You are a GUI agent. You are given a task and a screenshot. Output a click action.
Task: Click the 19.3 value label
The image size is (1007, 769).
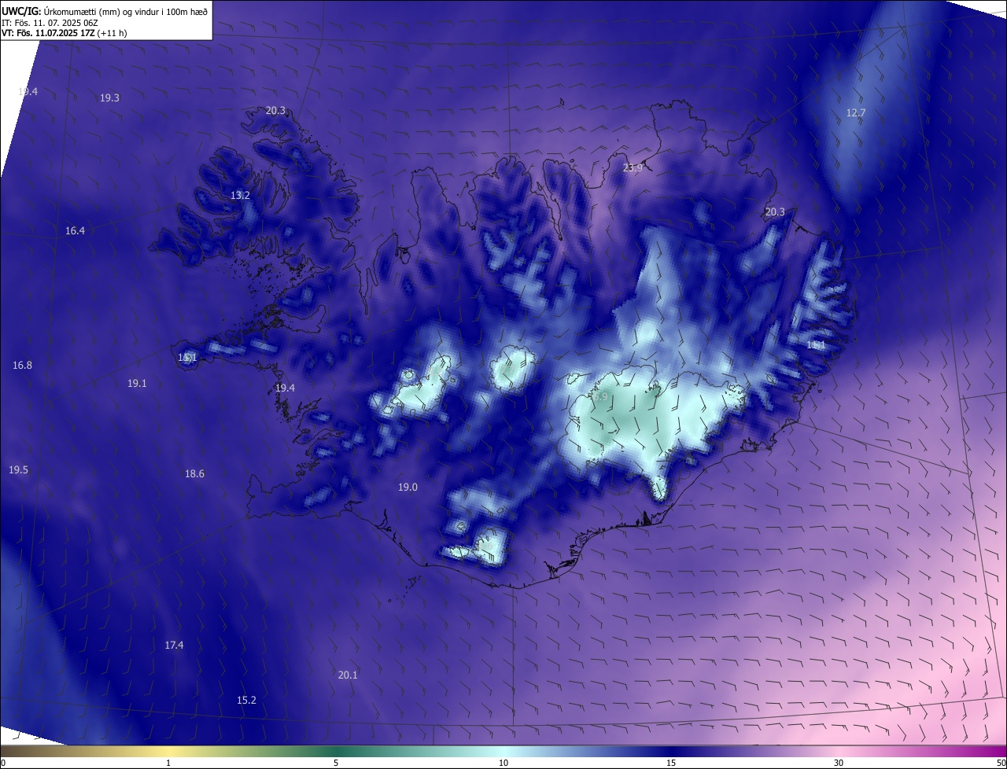109,98
